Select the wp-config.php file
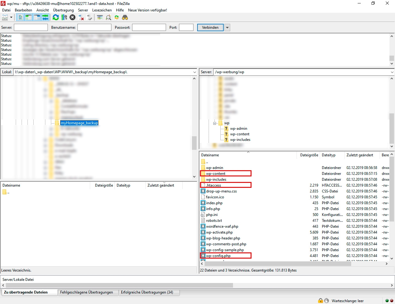Viewport: 395px width, 304px height. (x=218, y=256)
